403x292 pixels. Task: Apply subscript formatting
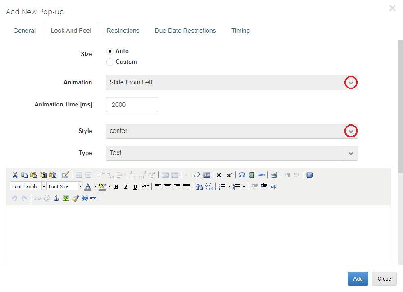click(219, 175)
